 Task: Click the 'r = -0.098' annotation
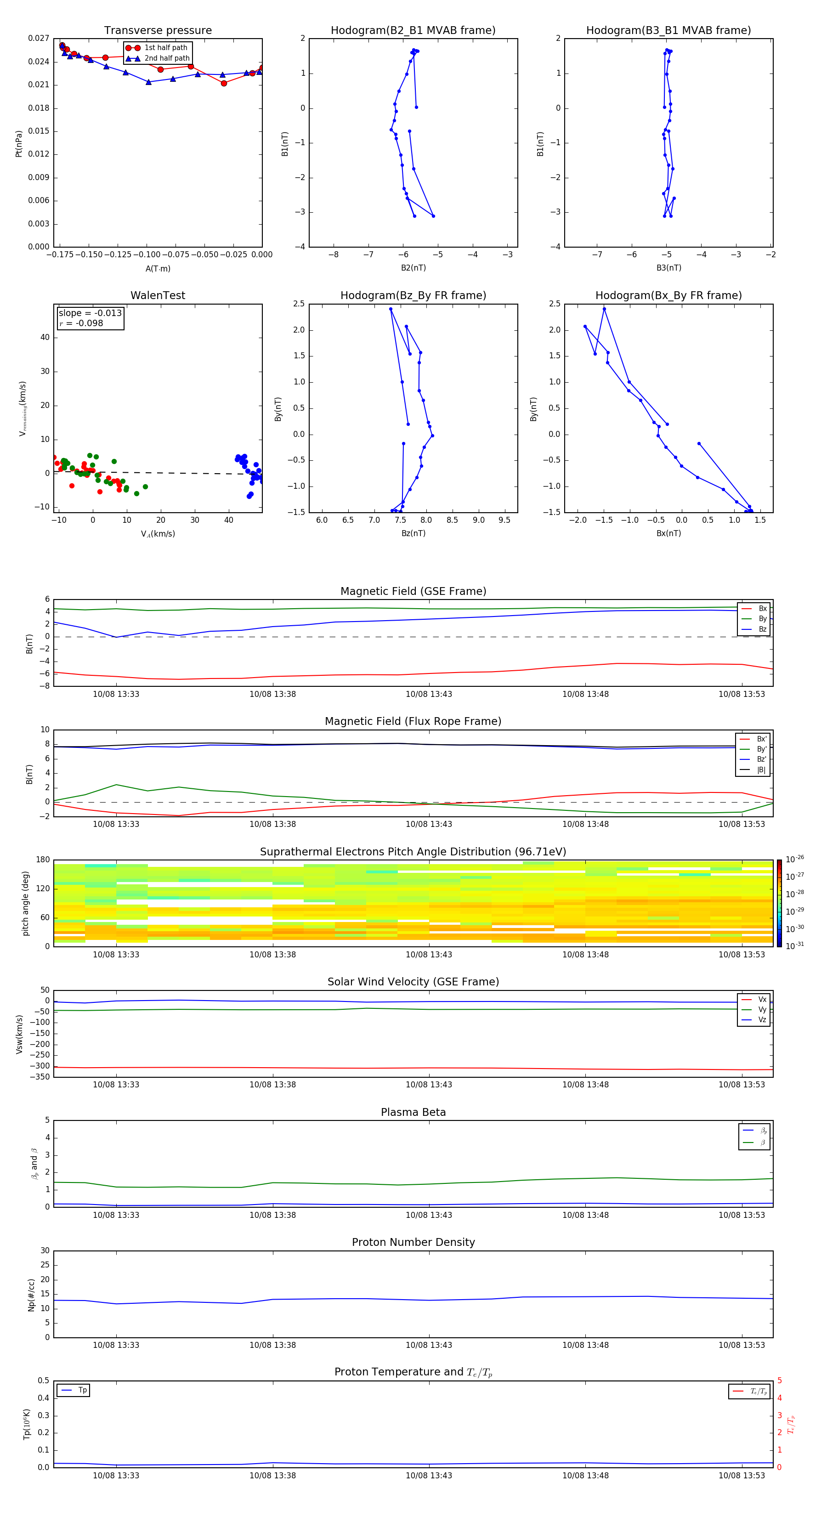click(81, 323)
